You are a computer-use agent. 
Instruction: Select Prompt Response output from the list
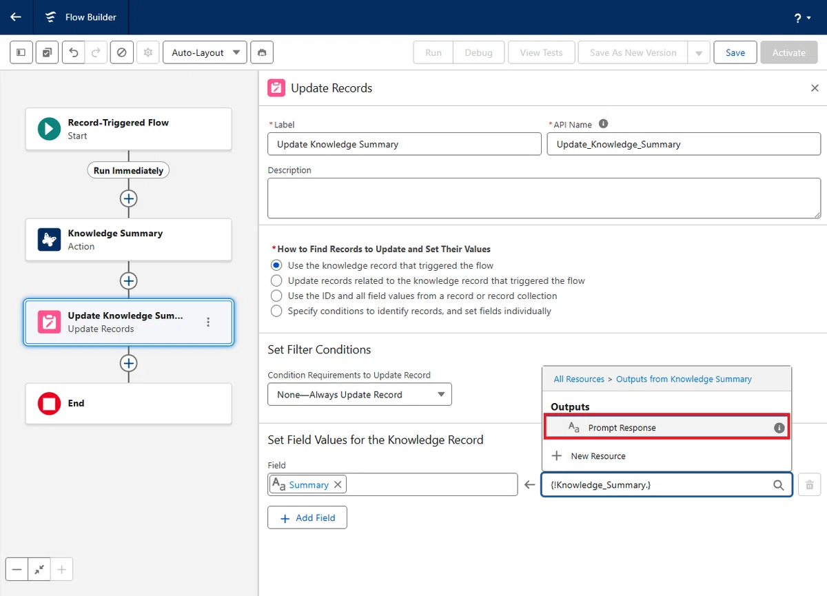point(666,427)
